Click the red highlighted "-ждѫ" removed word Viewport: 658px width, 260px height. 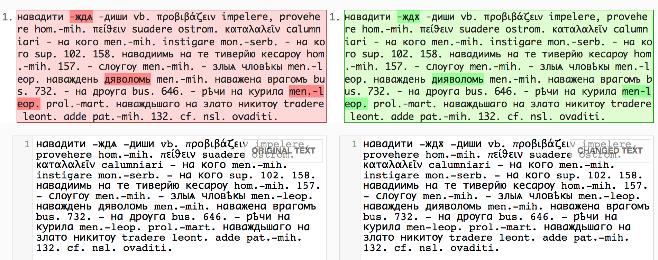pos(81,17)
